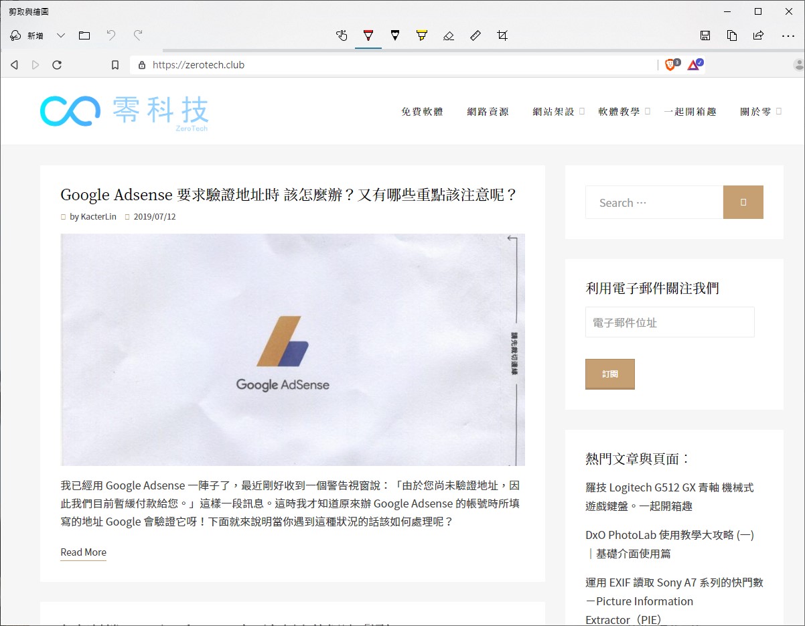805x626 pixels.
Task: Click the browser forward arrow
Action: pos(35,65)
